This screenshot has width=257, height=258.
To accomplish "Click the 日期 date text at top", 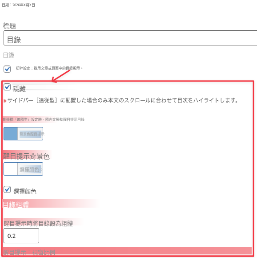I will click(x=18, y=5).
